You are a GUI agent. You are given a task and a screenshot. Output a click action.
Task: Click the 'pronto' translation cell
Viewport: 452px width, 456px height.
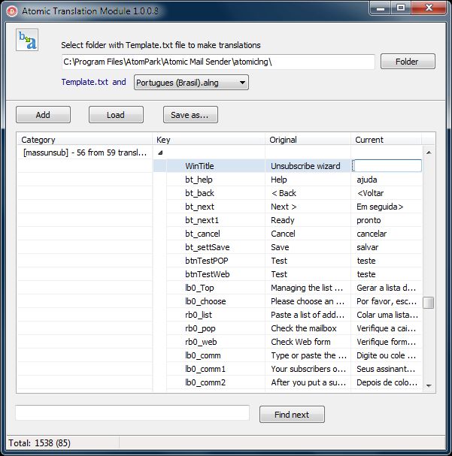387,220
